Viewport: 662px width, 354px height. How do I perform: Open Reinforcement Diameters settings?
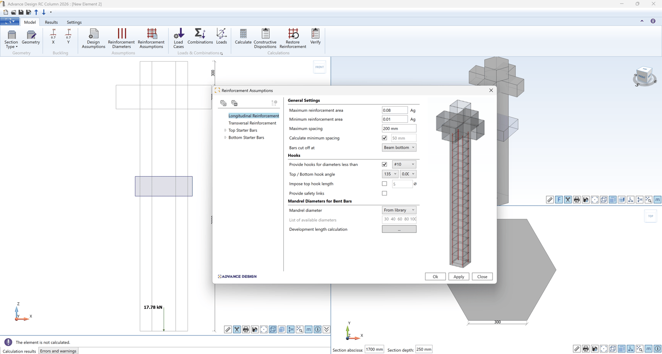(121, 38)
